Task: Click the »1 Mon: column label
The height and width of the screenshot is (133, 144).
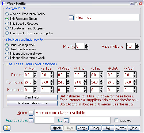Action: coord(30,69)
